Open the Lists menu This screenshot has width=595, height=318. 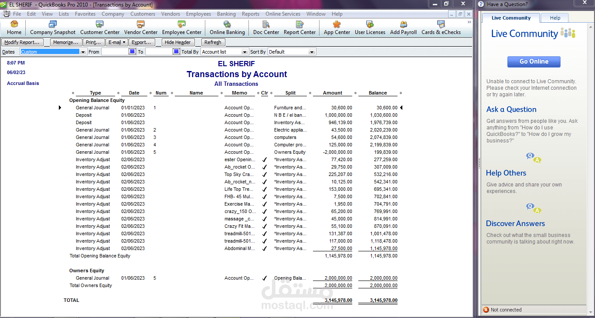point(64,14)
